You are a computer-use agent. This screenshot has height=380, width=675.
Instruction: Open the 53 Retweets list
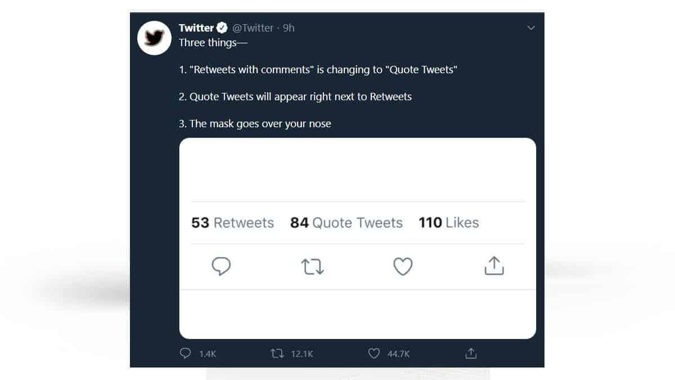[232, 223]
